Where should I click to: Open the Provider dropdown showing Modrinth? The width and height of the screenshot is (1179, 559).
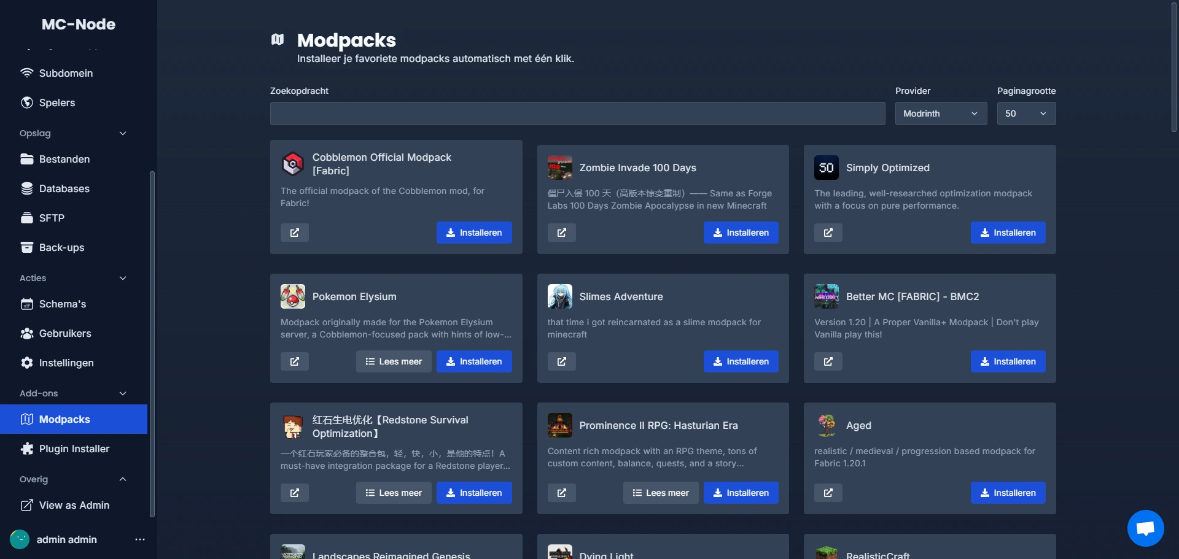click(x=940, y=114)
